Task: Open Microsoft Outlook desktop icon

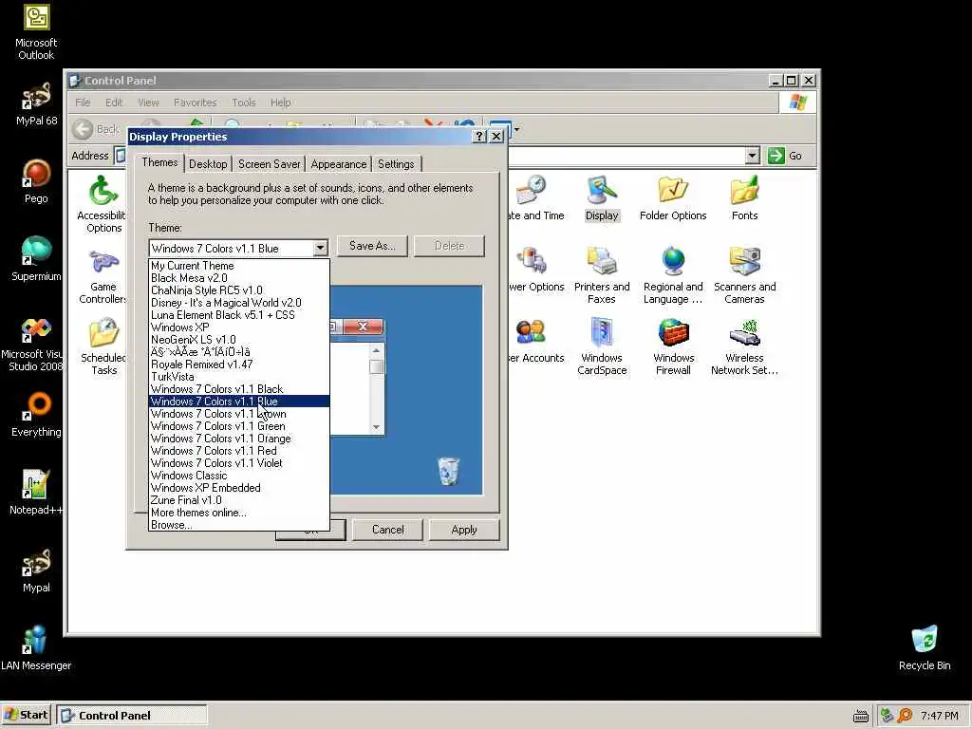Action: pos(36,32)
